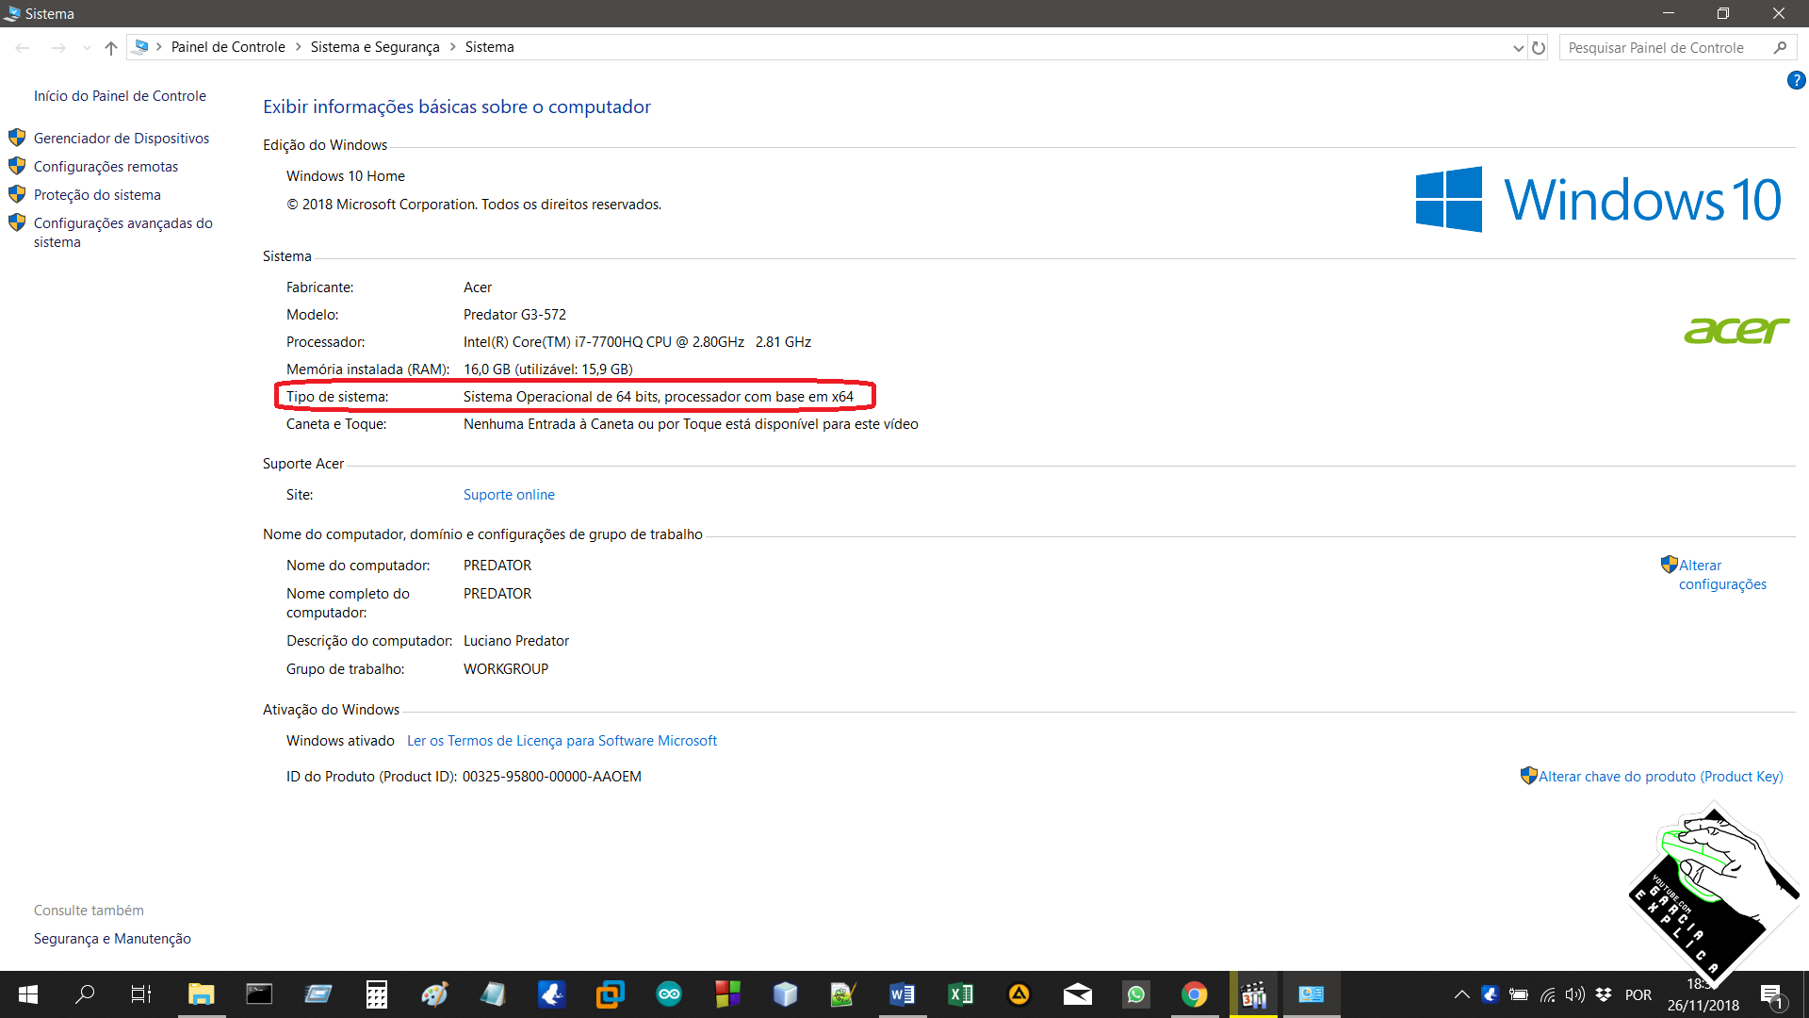Image resolution: width=1809 pixels, height=1018 pixels.
Task: Click the help question mark icon
Action: pyautogui.click(x=1796, y=80)
